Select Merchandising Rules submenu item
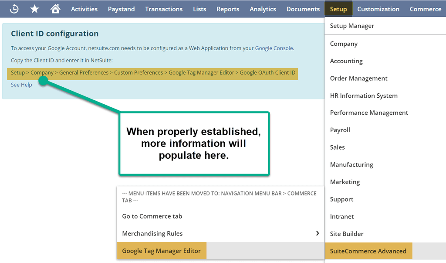 220,234
